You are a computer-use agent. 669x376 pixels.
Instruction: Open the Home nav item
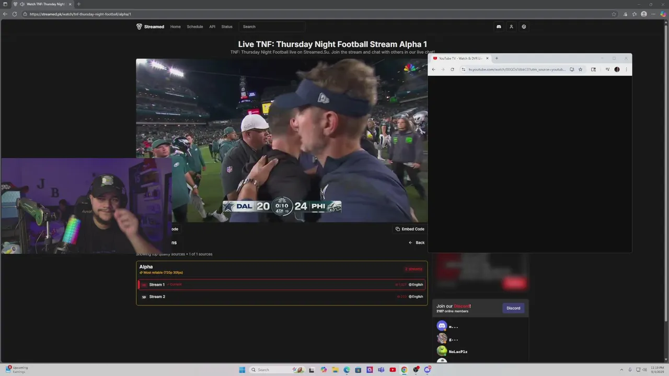176,27
